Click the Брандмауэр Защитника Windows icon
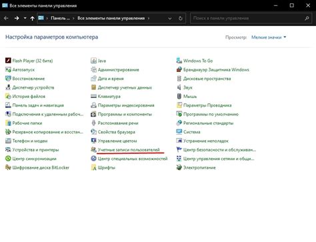 click(x=179, y=69)
